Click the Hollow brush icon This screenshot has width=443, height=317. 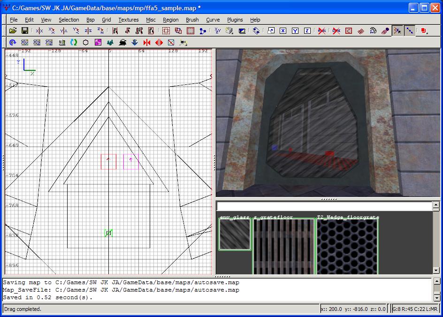tap(191, 30)
